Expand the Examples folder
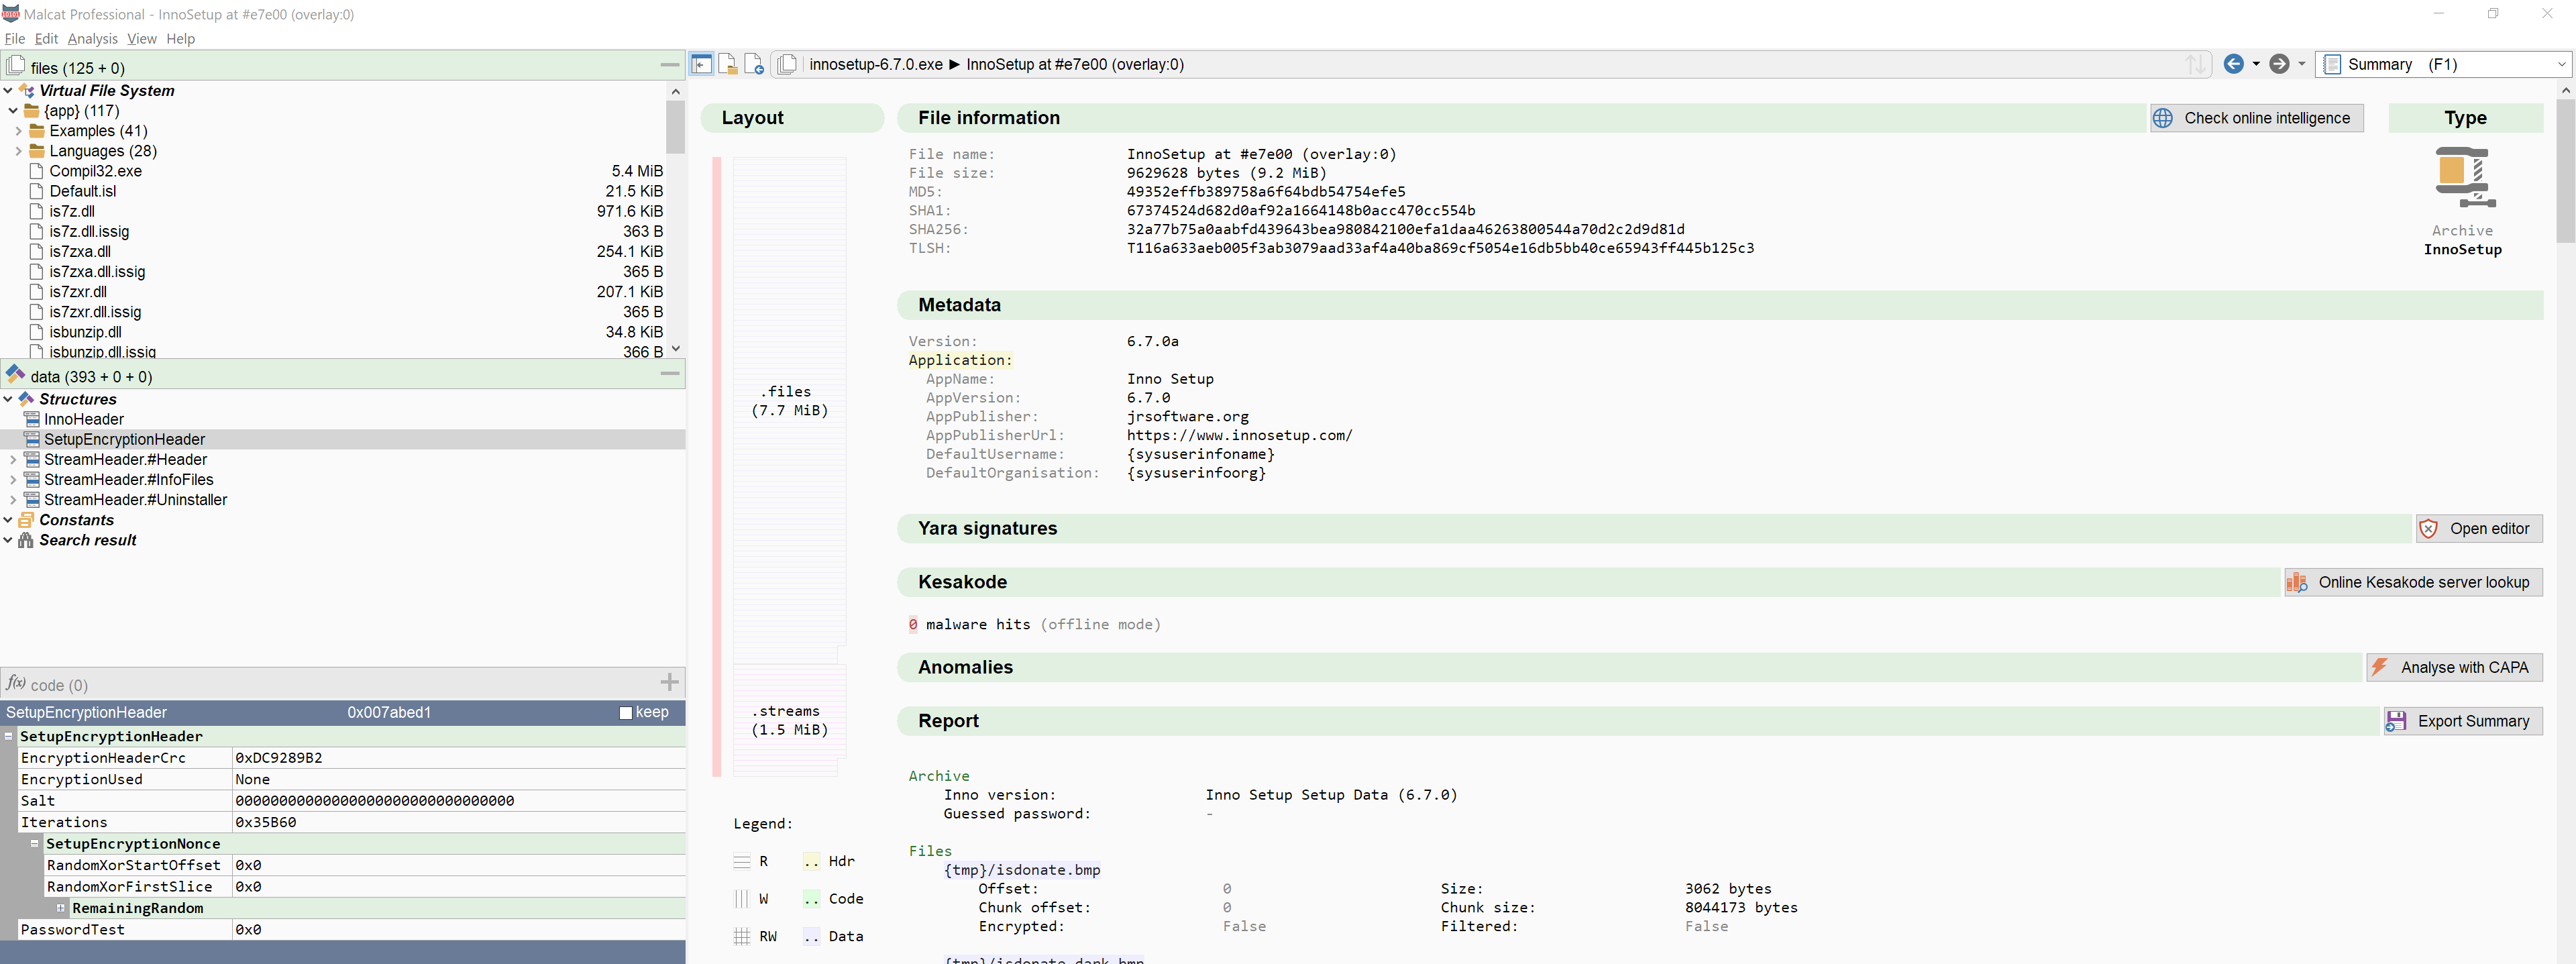2576x964 pixels. pos(18,131)
